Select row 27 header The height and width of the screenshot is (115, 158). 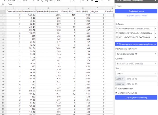pos(3,91)
